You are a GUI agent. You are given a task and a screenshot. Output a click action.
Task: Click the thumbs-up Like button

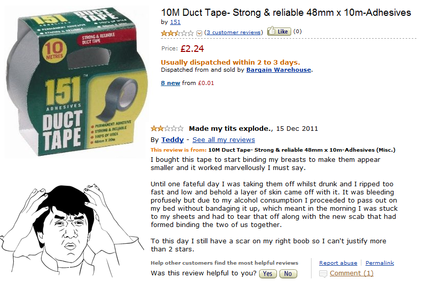click(x=279, y=32)
